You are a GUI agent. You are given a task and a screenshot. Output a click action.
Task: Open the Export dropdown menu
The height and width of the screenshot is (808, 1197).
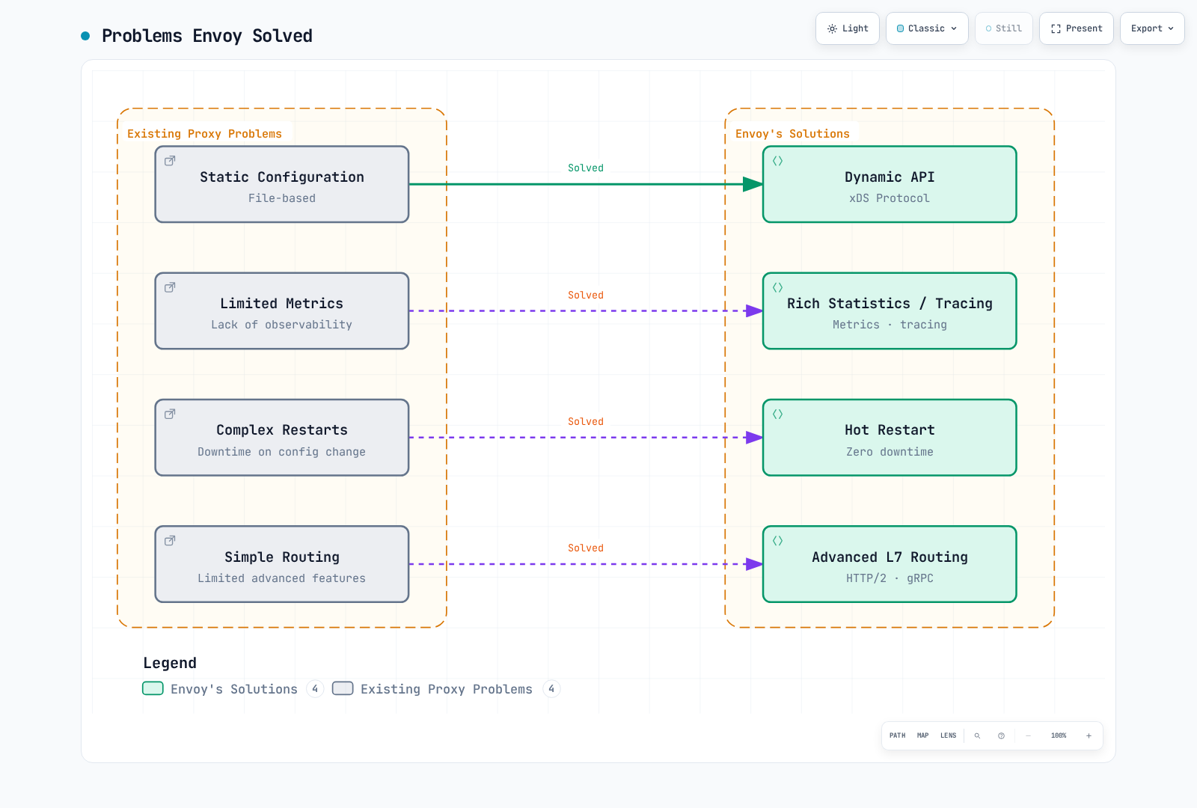(1152, 28)
